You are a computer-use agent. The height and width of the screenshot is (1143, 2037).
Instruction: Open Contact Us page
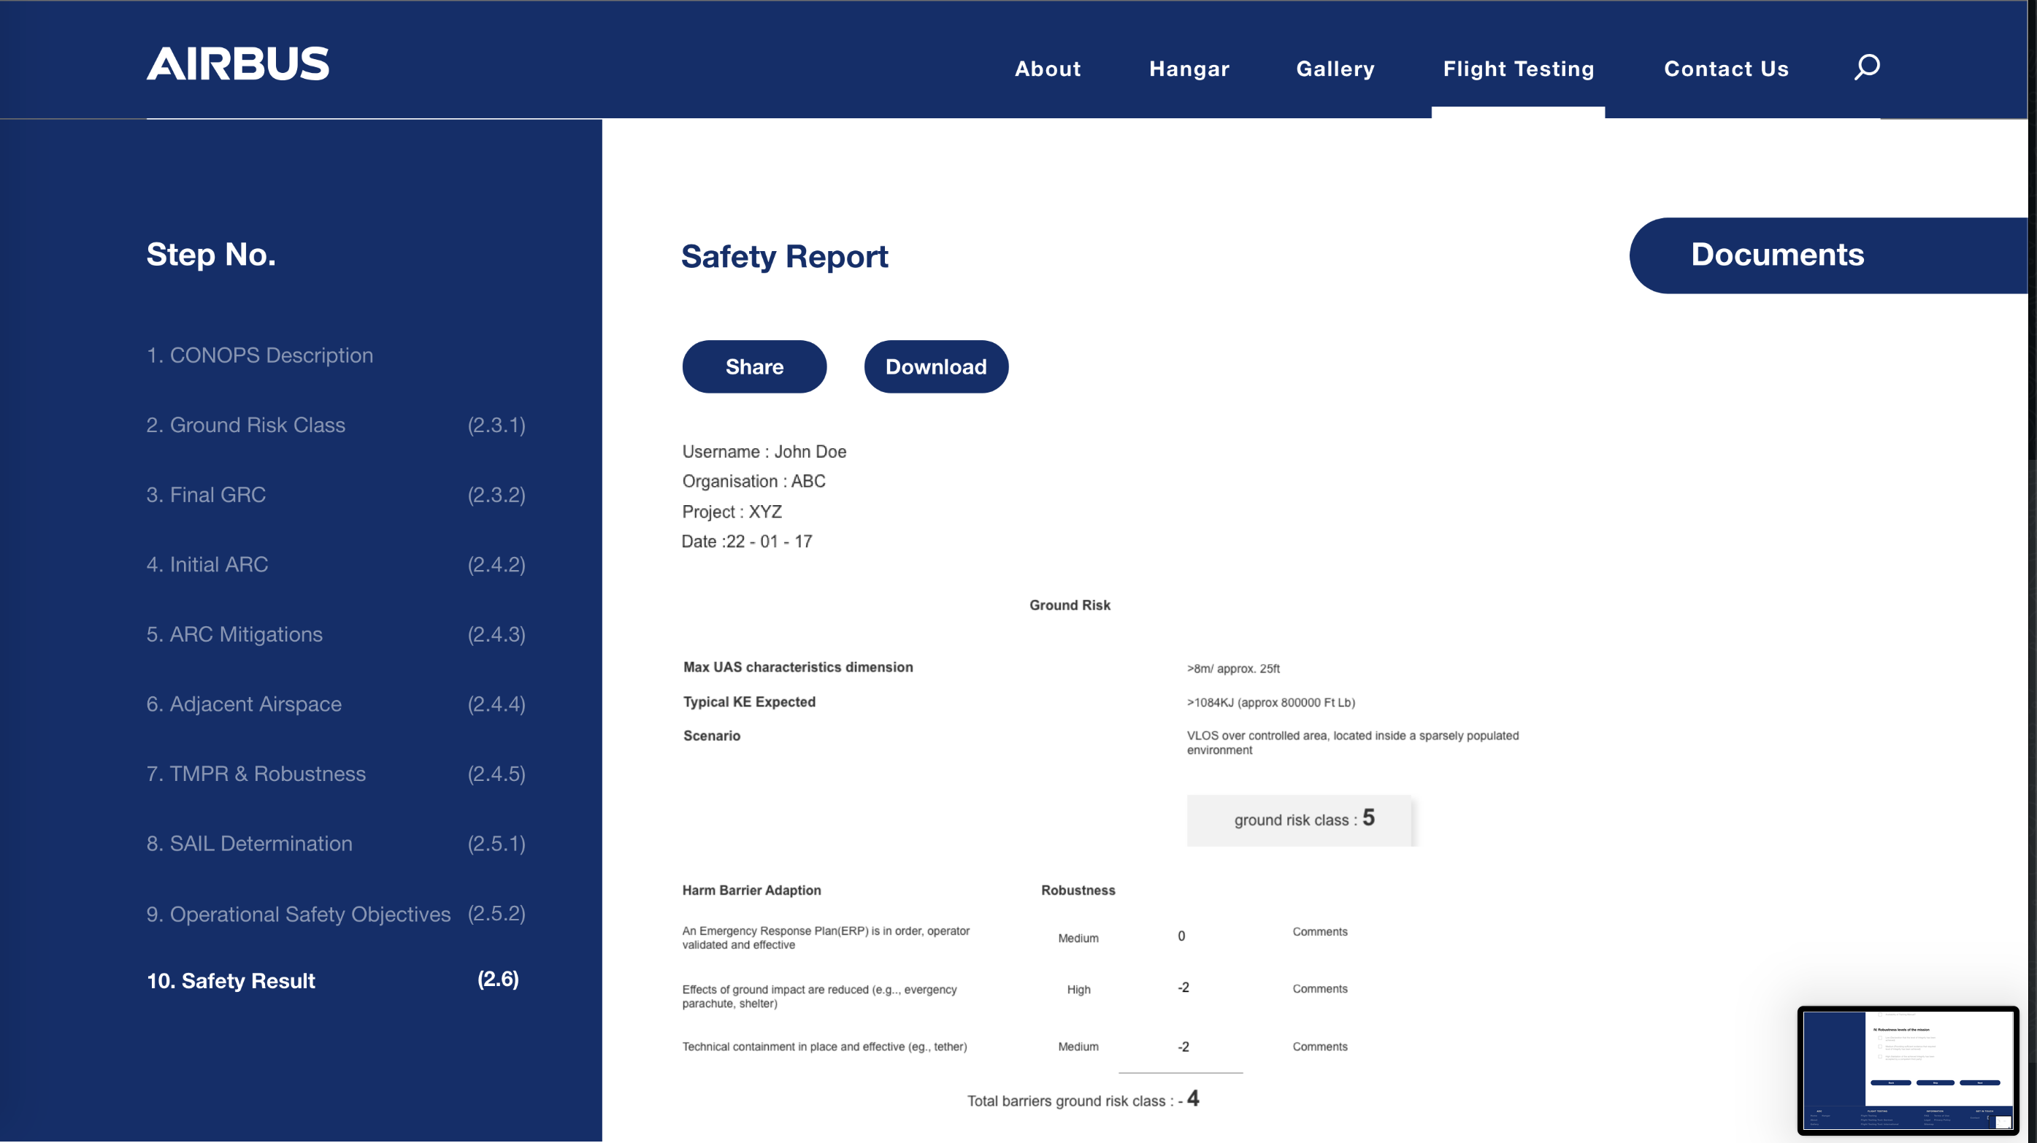tap(1725, 69)
